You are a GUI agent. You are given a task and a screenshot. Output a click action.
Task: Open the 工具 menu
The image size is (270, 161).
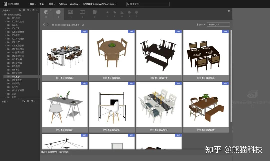42,4
